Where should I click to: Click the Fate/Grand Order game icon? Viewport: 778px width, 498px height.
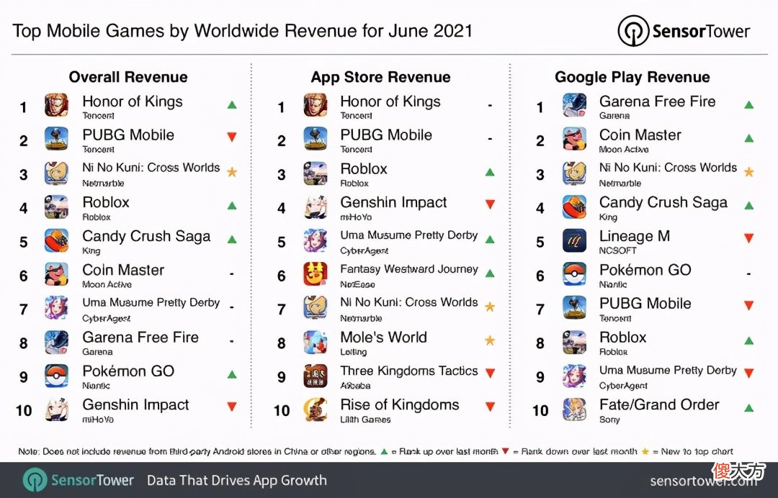pyautogui.click(x=574, y=409)
